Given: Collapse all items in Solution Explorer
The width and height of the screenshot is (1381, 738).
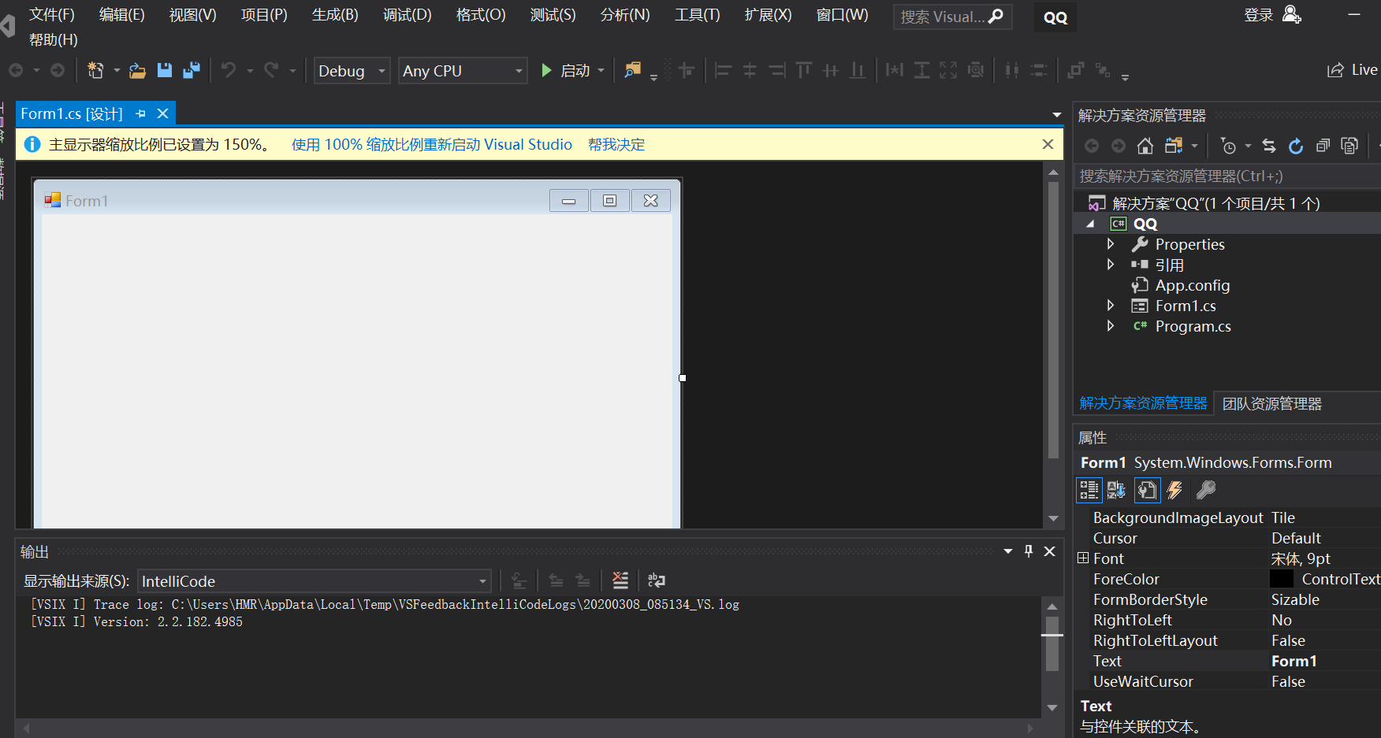Looking at the screenshot, I should [x=1323, y=146].
